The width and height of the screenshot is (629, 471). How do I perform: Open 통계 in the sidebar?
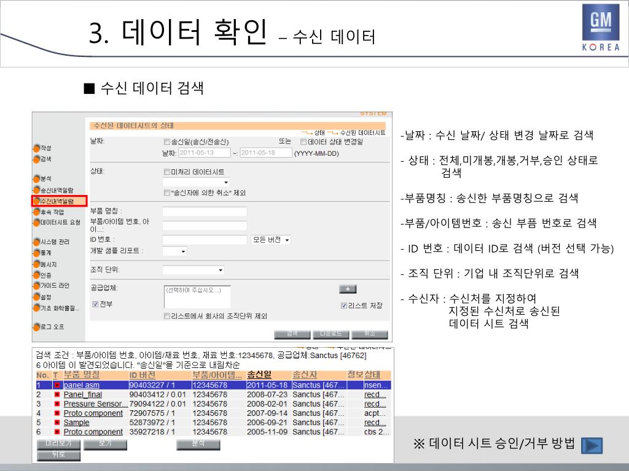coord(45,253)
